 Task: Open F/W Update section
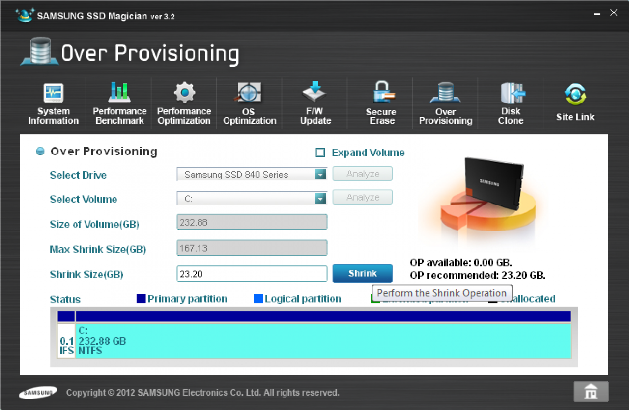tap(315, 103)
